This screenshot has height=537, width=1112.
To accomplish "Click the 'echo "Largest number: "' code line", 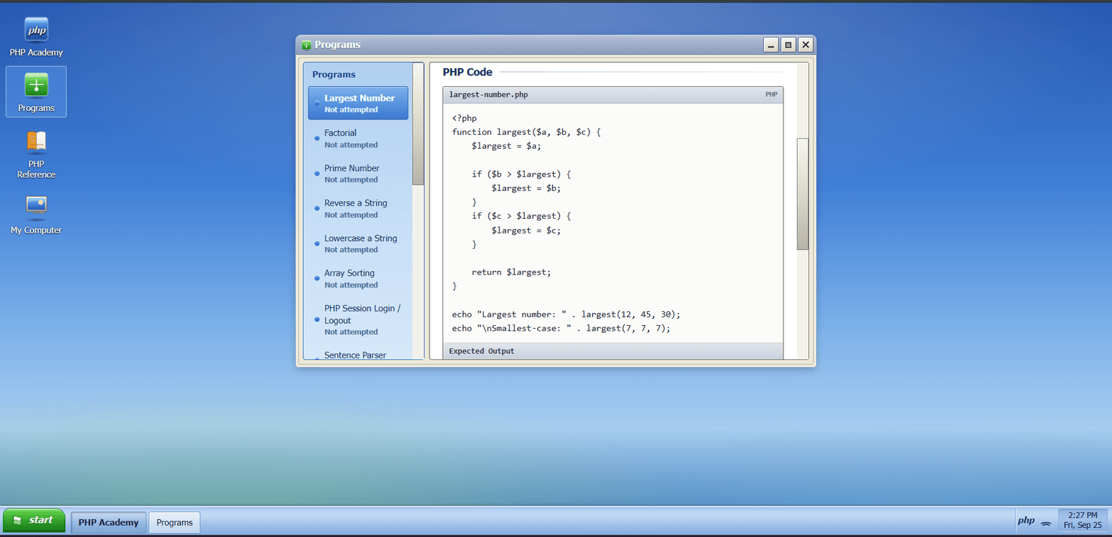I will pyautogui.click(x=566, y=315).
